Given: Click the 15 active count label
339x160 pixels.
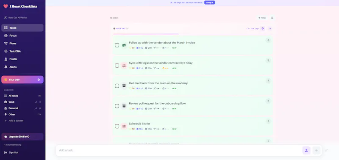Looking at the screenshot, I should pyautogui.click(x=114, y=18).
